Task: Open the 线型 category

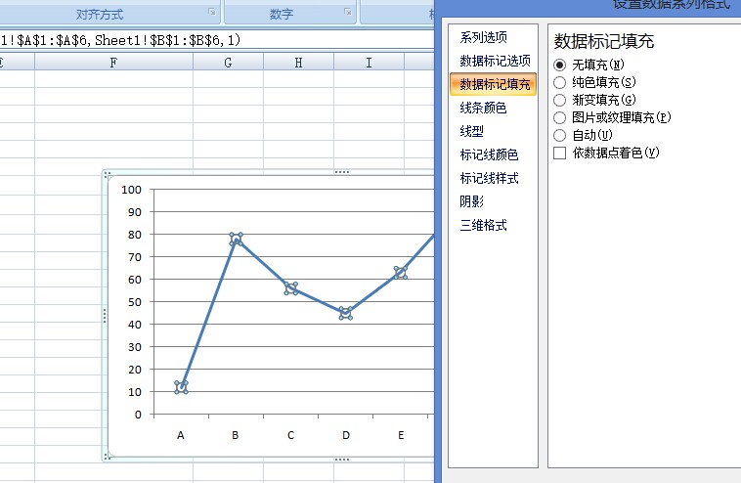Action: coord(471,131)
